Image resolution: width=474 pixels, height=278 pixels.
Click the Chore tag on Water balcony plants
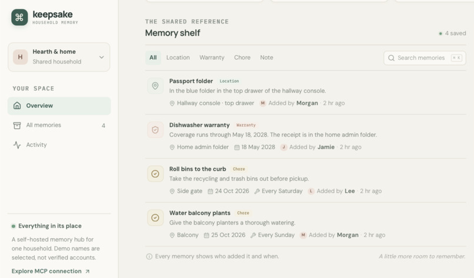[243, 213]
